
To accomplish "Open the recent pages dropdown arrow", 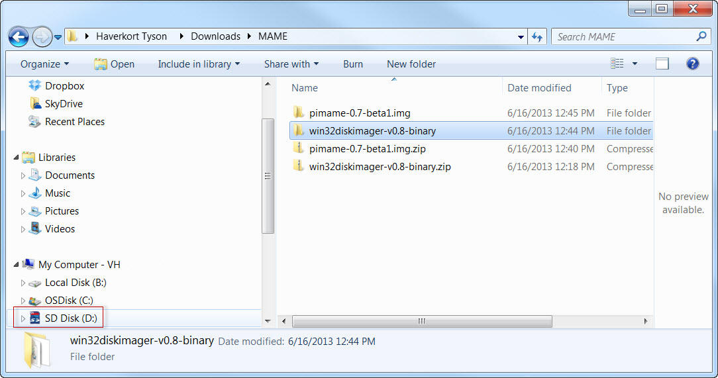I will coord(58,38).
